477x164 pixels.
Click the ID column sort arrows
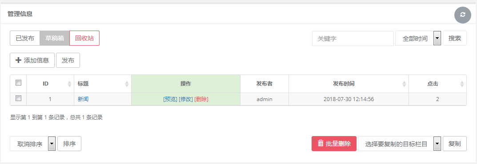(x=70, y=84)
